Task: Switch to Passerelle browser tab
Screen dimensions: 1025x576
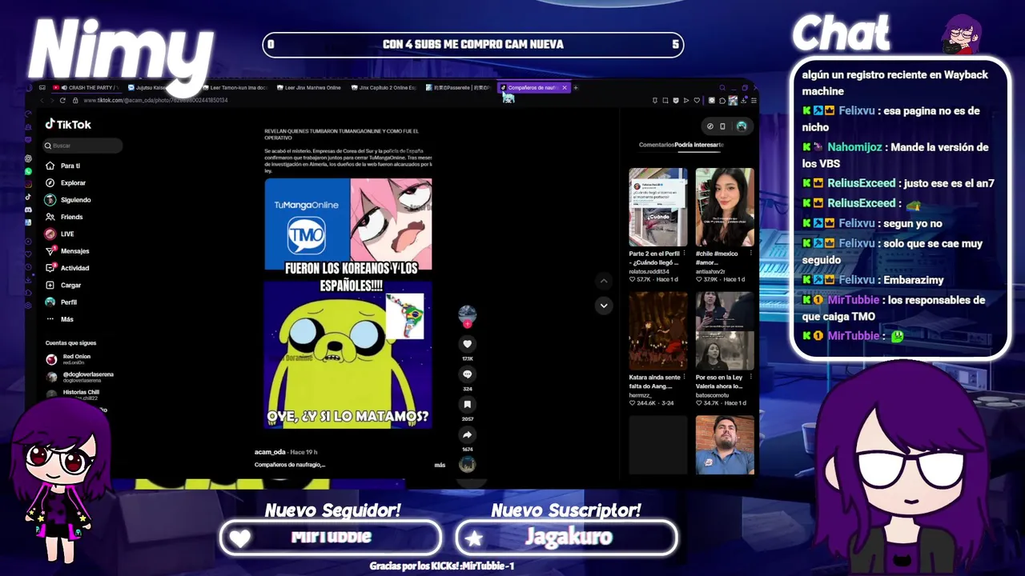Action: click(x=457, y=87)
